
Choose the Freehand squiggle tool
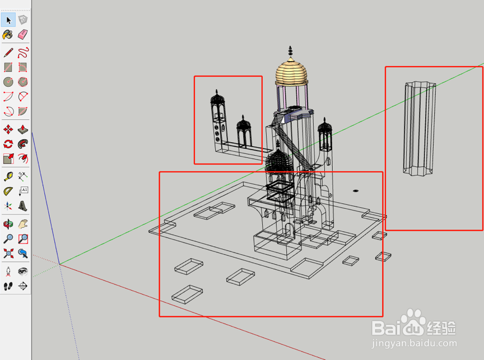pyautogui.click(x=23, y=53)
